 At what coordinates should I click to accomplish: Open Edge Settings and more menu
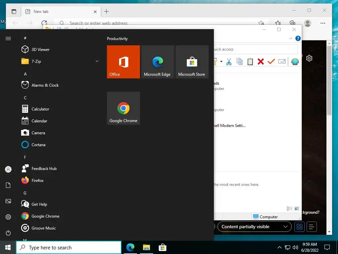323,23
